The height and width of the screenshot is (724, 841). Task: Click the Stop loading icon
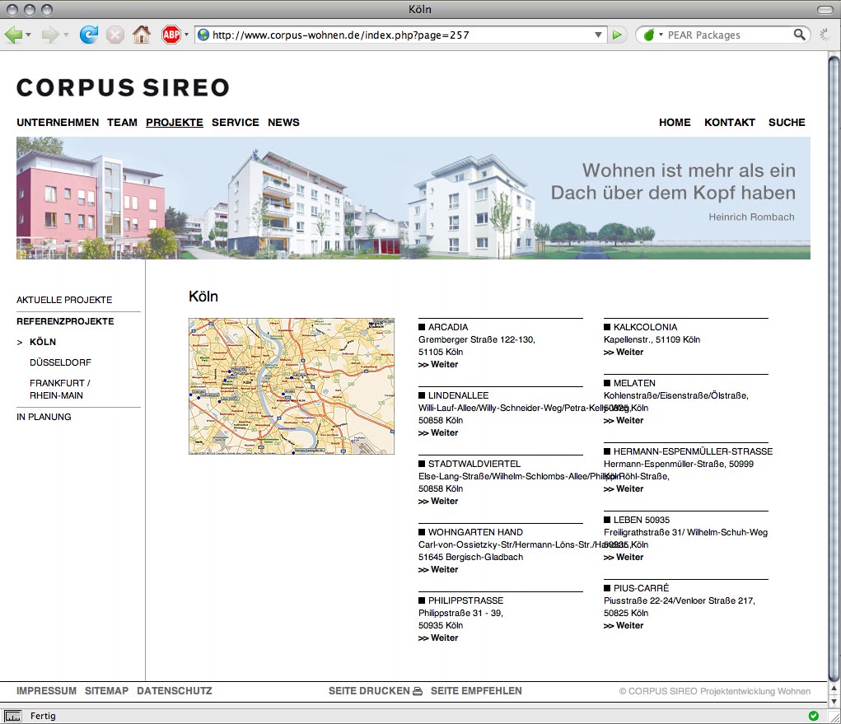coord(114,35)
